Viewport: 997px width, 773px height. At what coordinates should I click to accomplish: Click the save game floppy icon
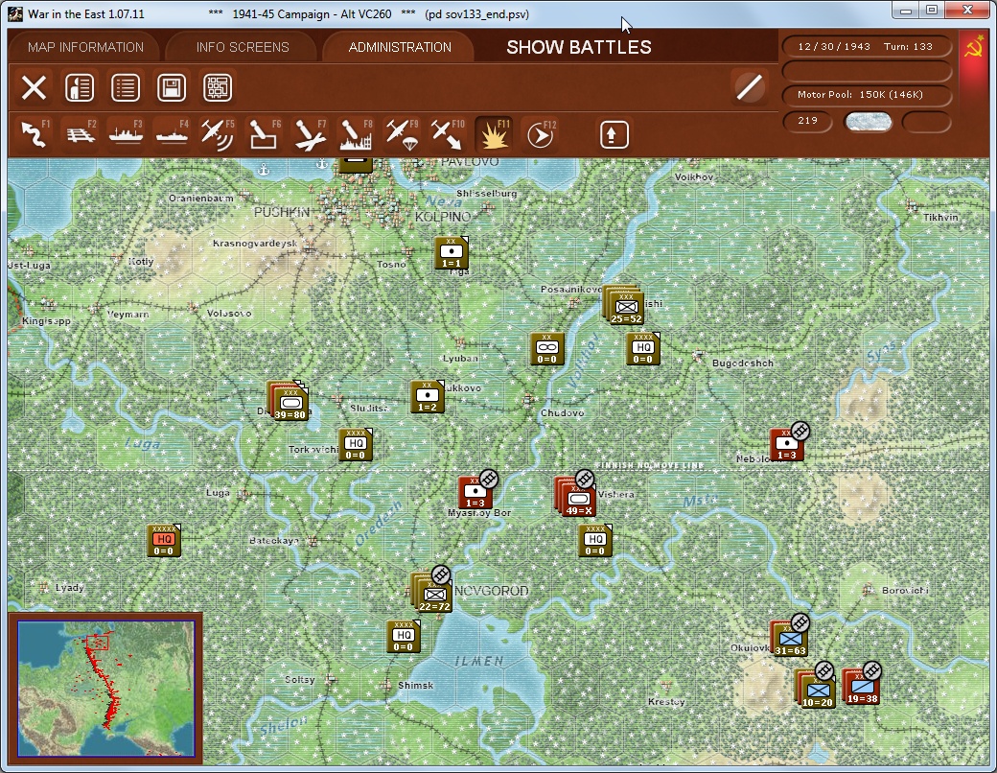pyautogui.click(x=172, y=88)
